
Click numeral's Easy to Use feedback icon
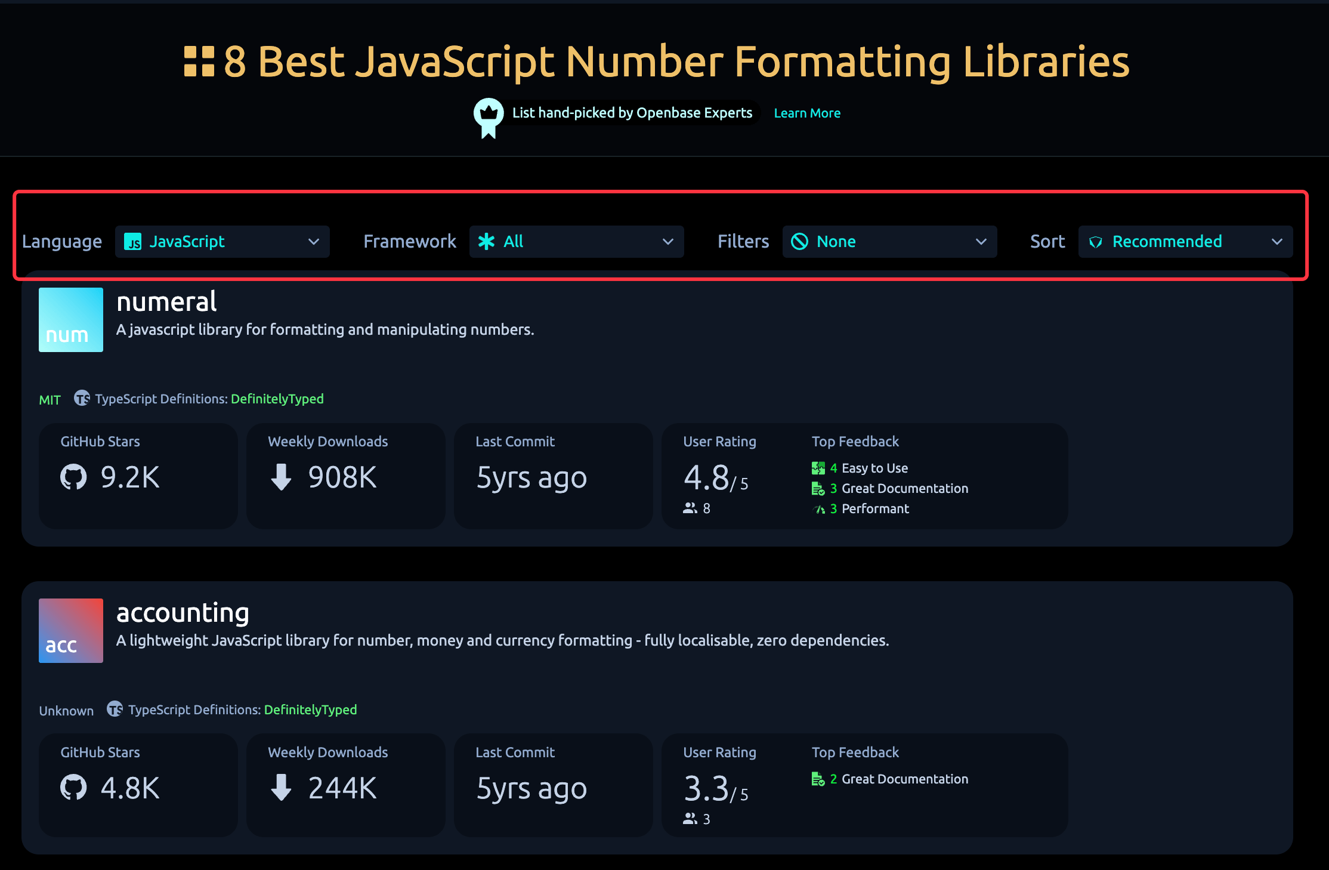818,468
